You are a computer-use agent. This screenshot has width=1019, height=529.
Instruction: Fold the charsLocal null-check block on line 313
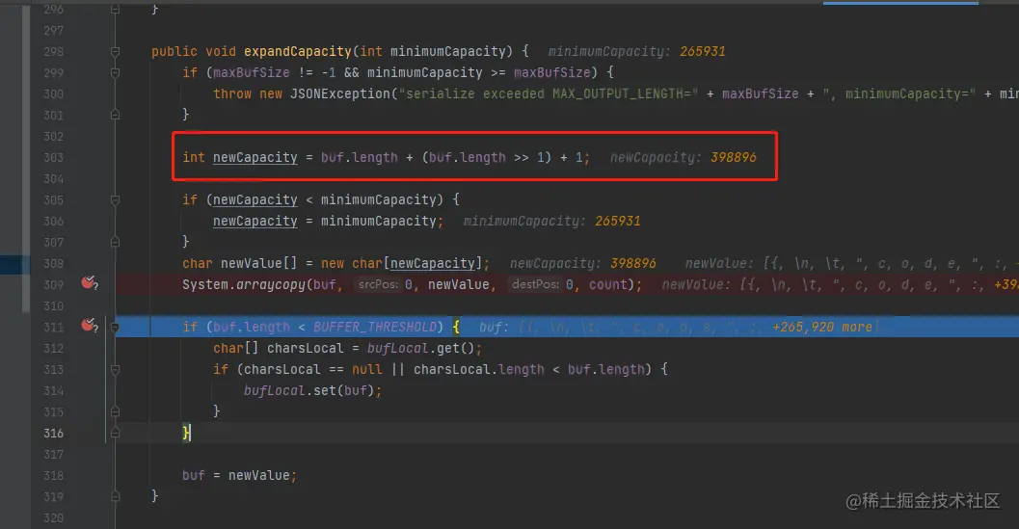[115, 370]
